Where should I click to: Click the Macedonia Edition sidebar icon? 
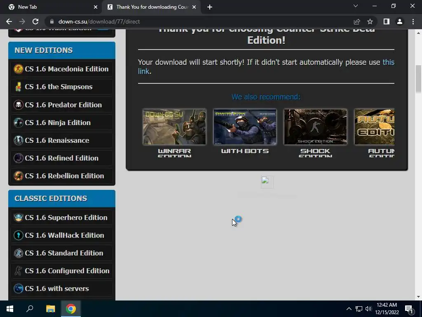pos(18,69)
